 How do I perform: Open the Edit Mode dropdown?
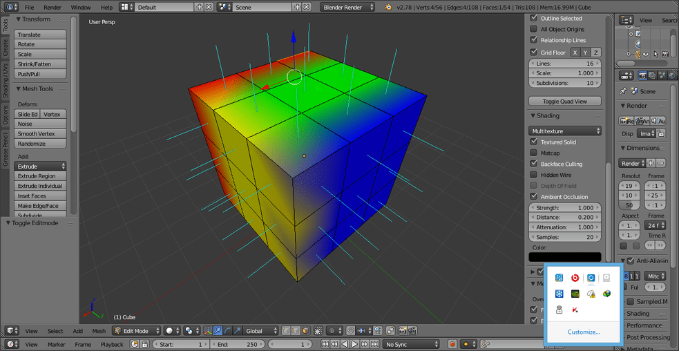(136, 331)
